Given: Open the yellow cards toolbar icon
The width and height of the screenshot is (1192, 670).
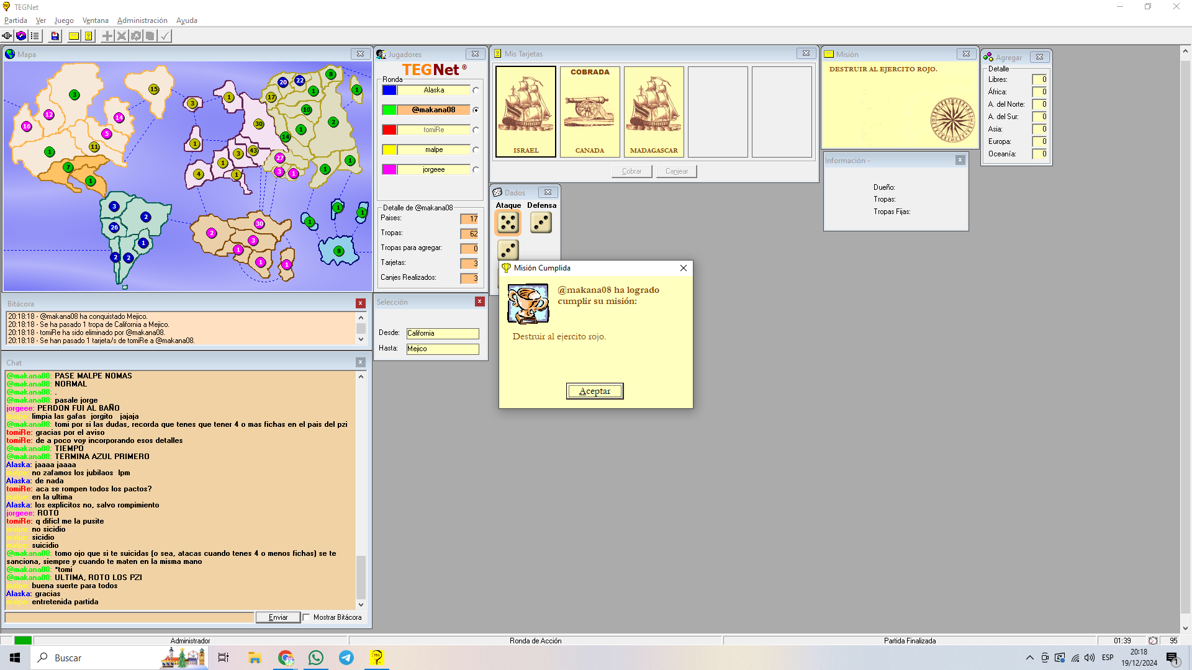Looking at the screenshot, I should [89, 36].
